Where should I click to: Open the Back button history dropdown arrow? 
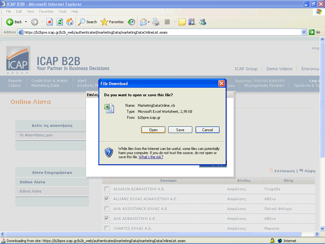click(26, 22)
